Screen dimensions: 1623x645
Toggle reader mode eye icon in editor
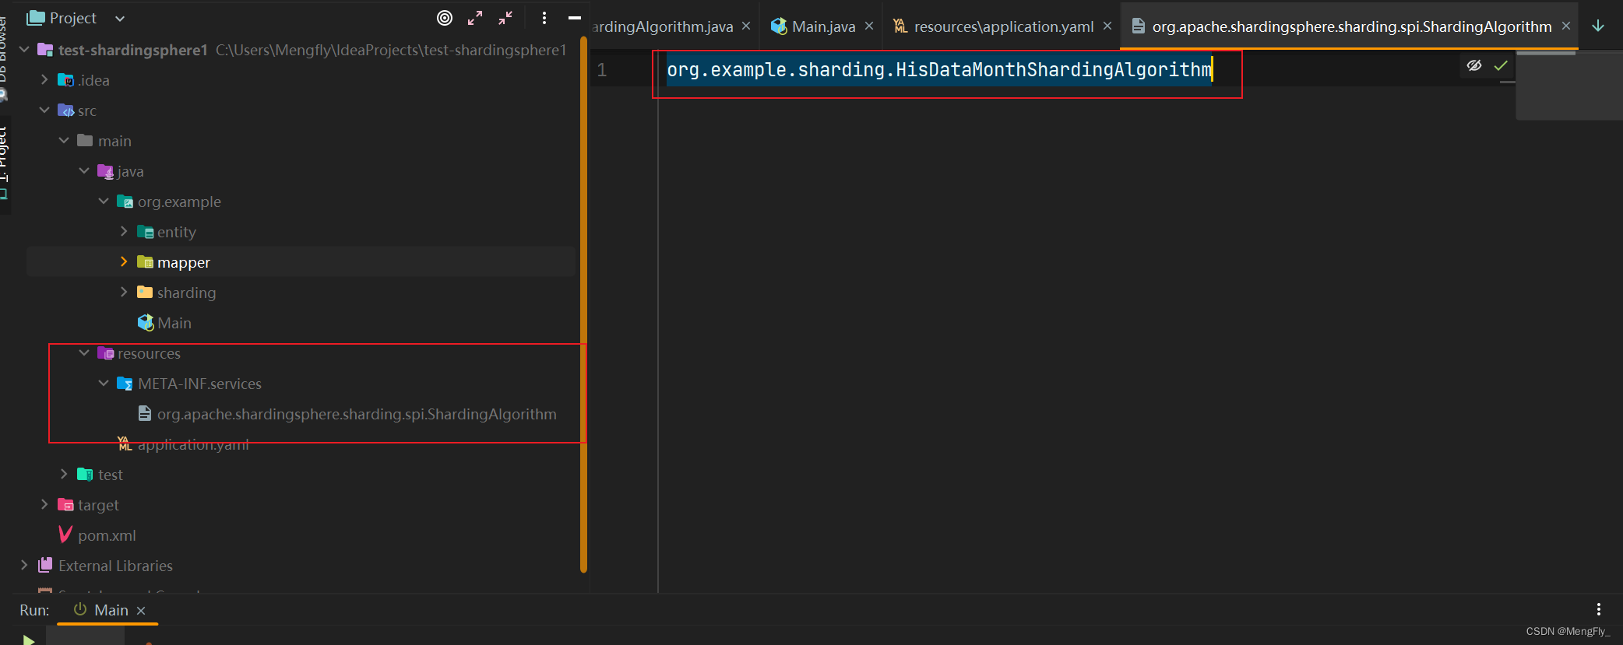click(1474, 65)
